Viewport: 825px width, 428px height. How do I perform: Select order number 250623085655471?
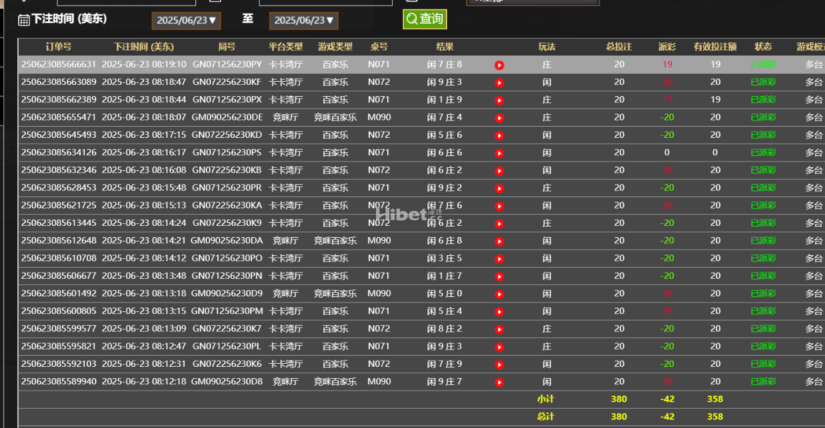[59, 117]
